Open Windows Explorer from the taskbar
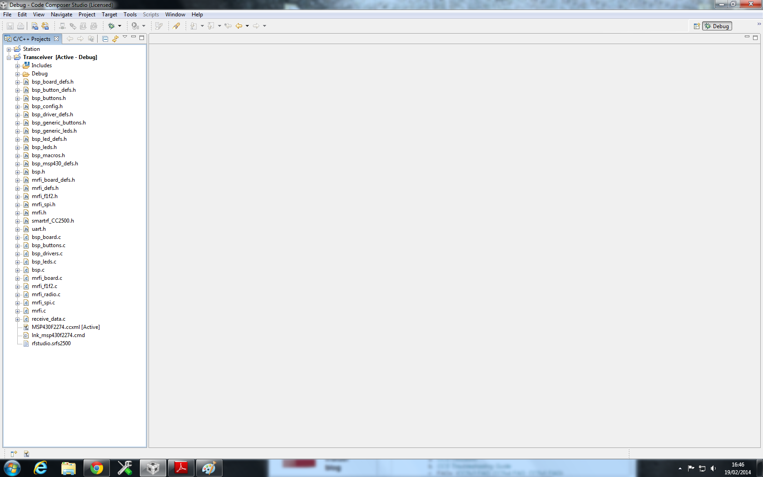The height and width of the screenshot is (477, 763). coord(69,468)
